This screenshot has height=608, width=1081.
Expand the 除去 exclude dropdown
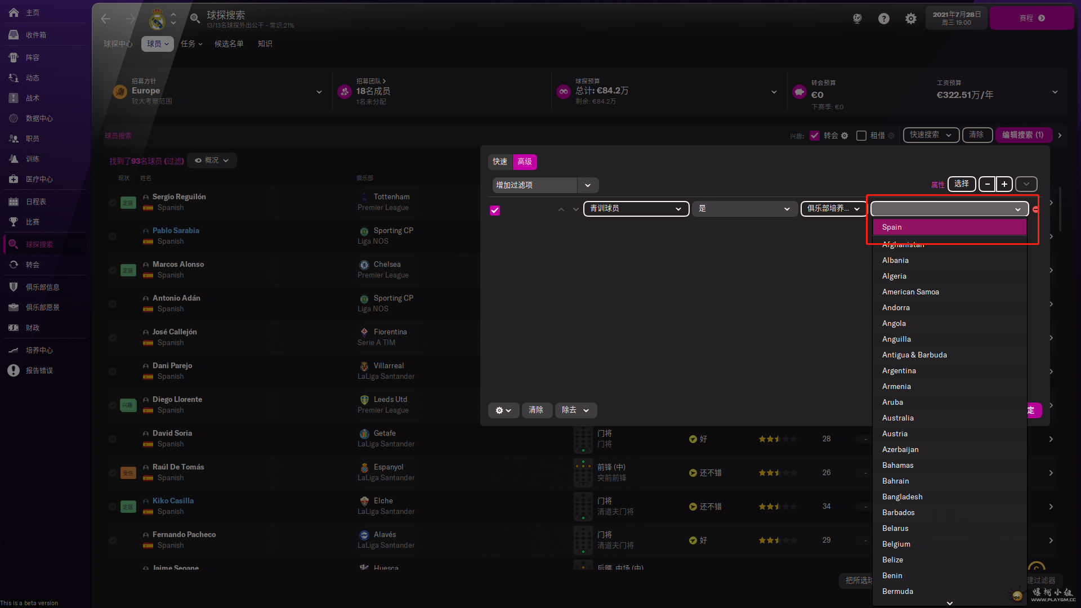click(x=576, y=410)
